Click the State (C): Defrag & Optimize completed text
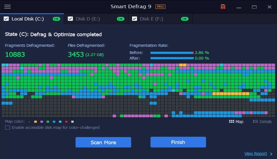Screen dimensions: 277x159 [x=53, y=34]
